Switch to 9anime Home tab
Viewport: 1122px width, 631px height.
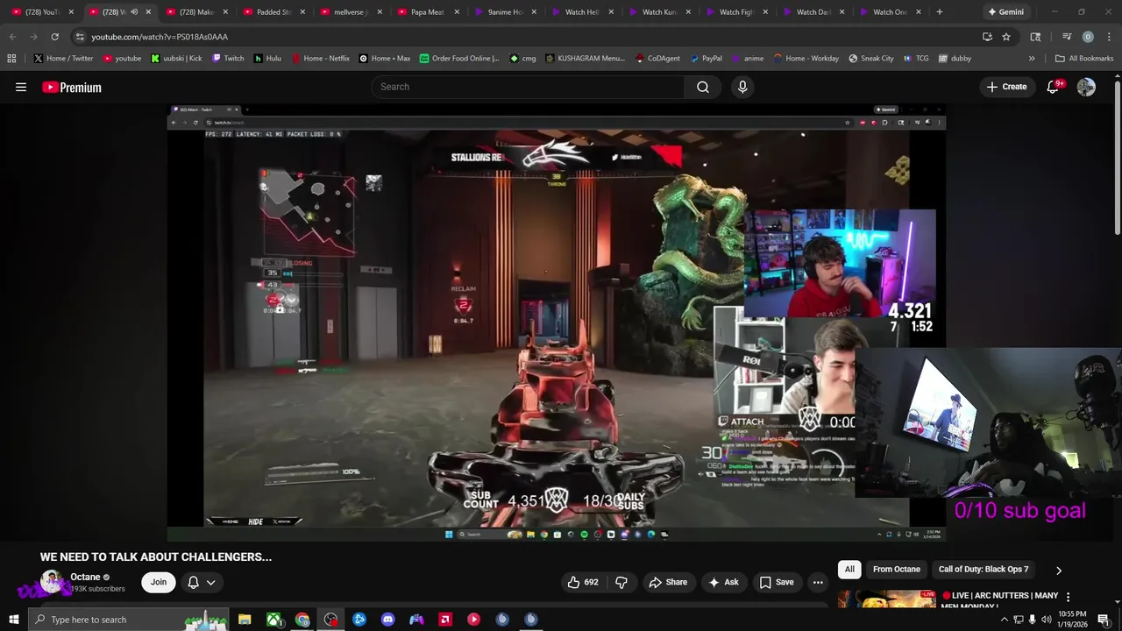click(506, 12)
